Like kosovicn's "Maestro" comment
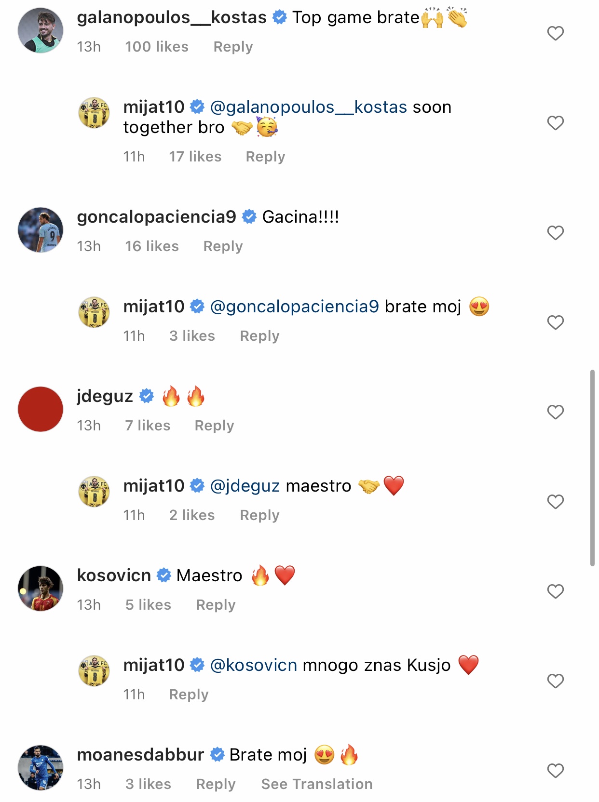599x802 pixels. click(x=555, y=591)
